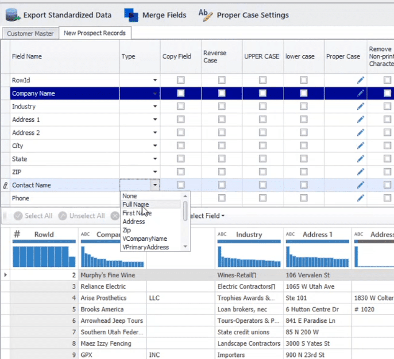This screenshot has width=394, height=359.
Task: Choose None in the Type list
Action: (x=130, y=196)
